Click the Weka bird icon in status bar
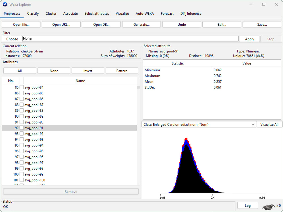Screen dimensions: 283x212 pos(268,207)
